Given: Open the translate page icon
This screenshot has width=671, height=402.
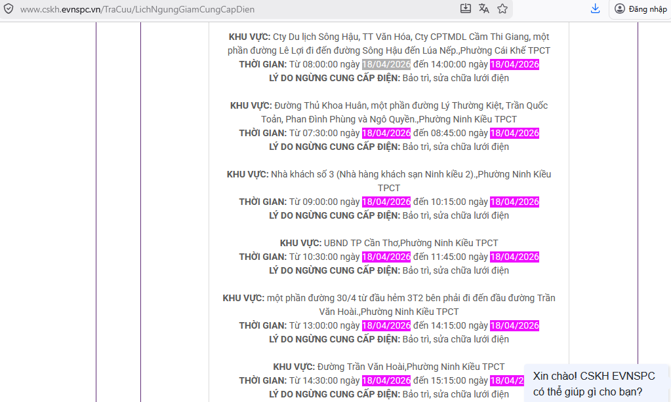Looking at the screenshot, I should coord(484,9).
